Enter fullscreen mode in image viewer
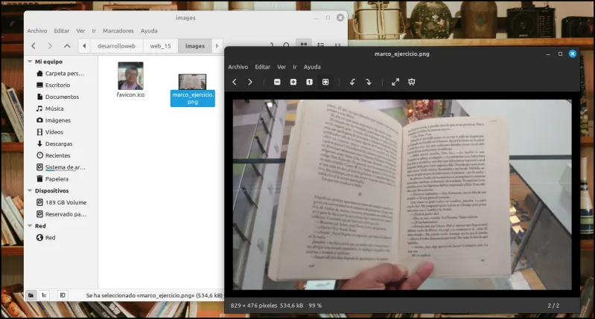The height and width of the screenshot is (319, 595). [395, 82]
